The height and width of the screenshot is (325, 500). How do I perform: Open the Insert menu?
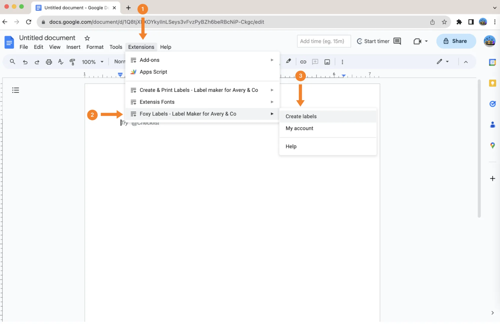point(73,47)
